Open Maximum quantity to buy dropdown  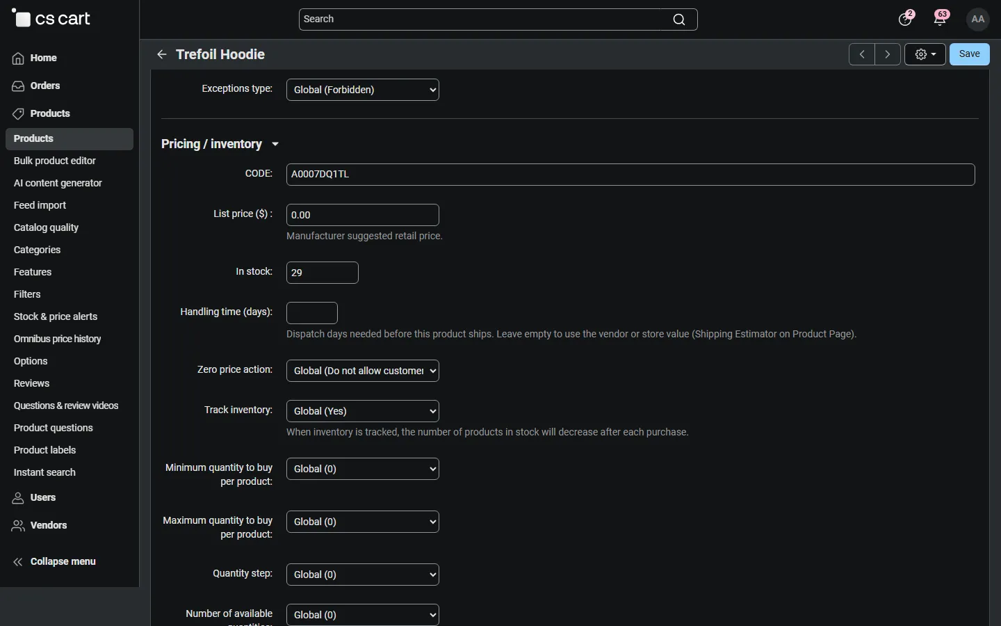point(363,522)
